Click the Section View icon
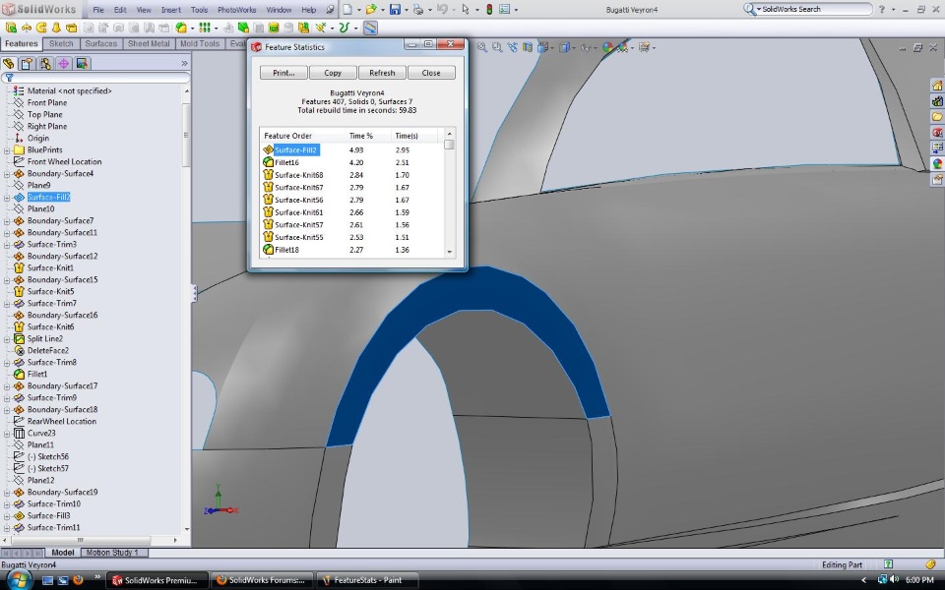The height and width of the screenshot is (590, 945). pyautogui.click(x=528, y=47)
